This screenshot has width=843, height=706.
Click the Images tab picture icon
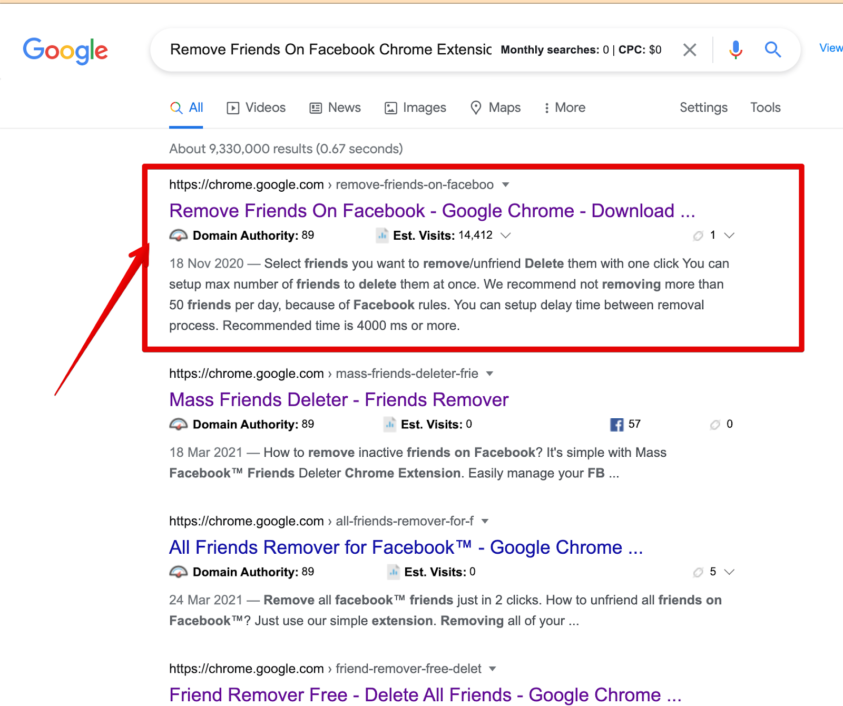391,108
